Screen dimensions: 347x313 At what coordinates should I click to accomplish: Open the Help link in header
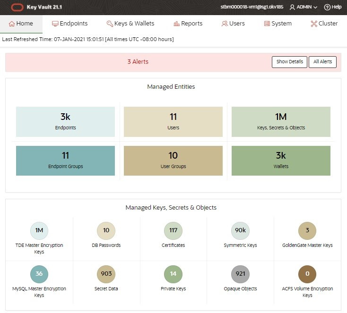click(x=333, y=7)
